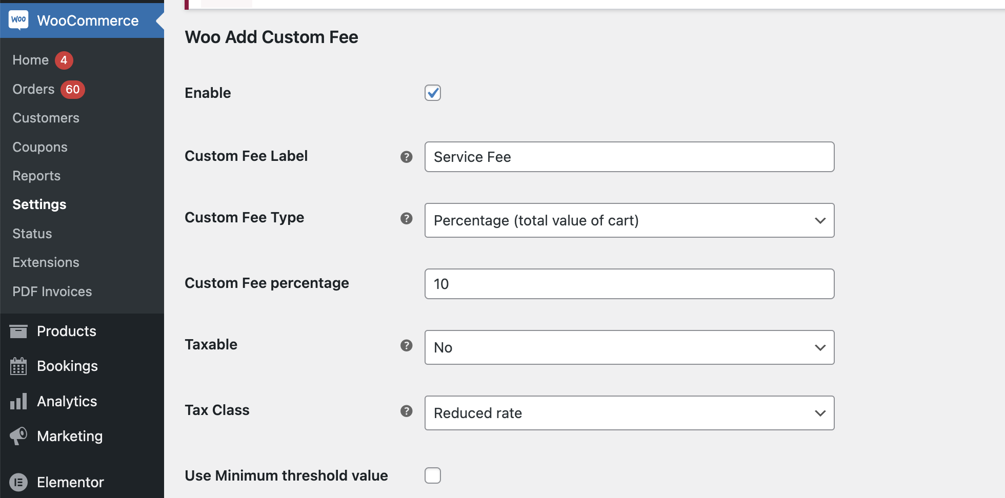Click the Custom Fee percentage label
The height and width of the screenshot is (498, 1005).
267,283
